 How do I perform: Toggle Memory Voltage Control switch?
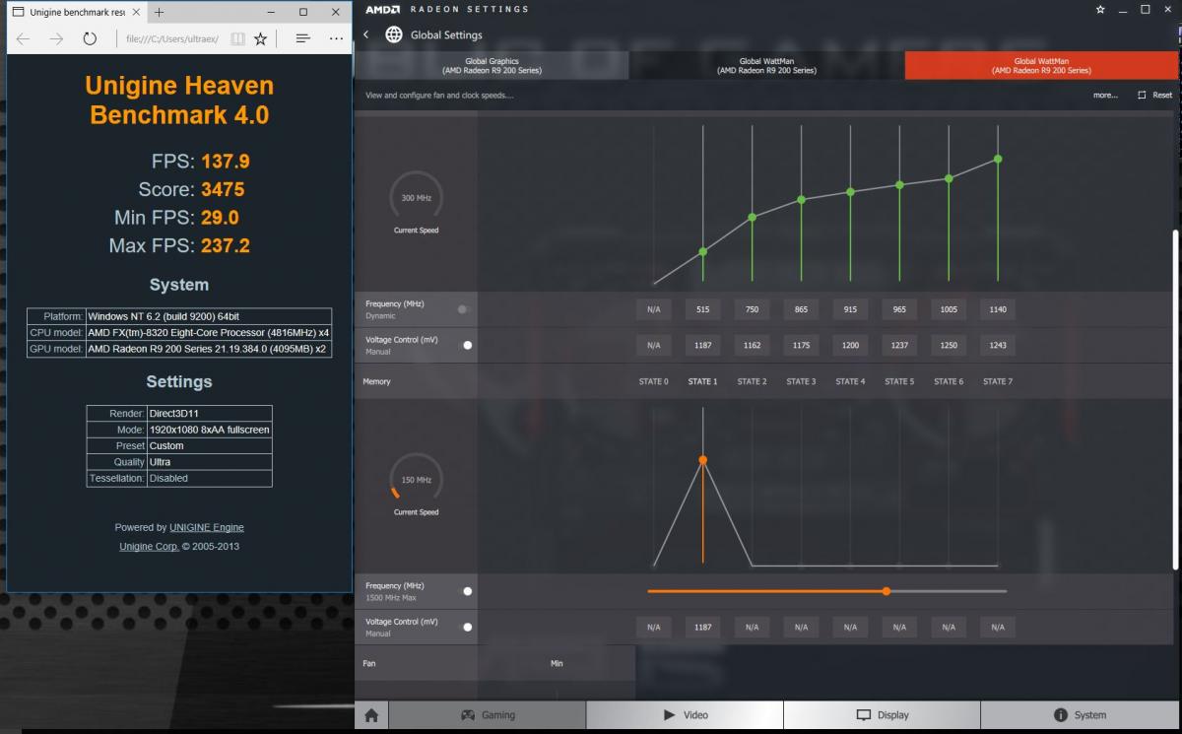467,627
